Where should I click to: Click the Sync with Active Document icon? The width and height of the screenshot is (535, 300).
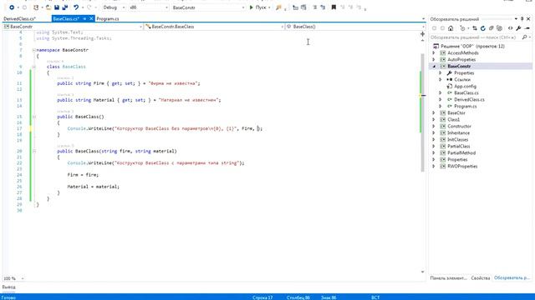pos(475,28)
